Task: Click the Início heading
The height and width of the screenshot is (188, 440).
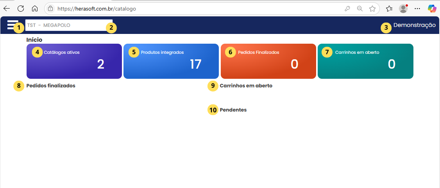Action: (34, 40)
